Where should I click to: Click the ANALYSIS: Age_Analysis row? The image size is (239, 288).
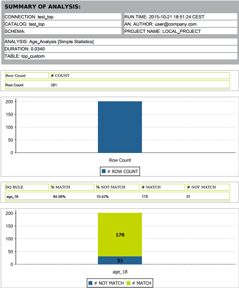[x=121, y=42]
